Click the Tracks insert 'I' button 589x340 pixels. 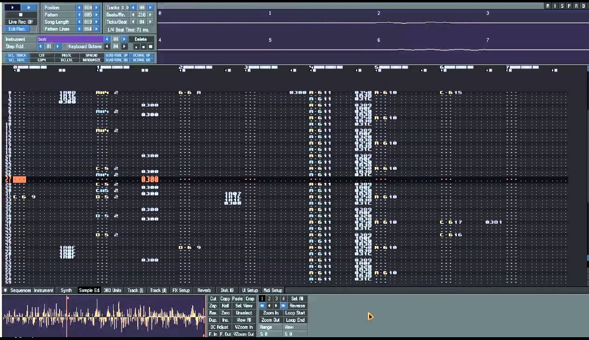[x=122, y=7]
